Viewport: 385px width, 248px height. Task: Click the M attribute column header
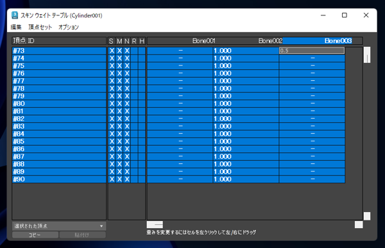119,41
